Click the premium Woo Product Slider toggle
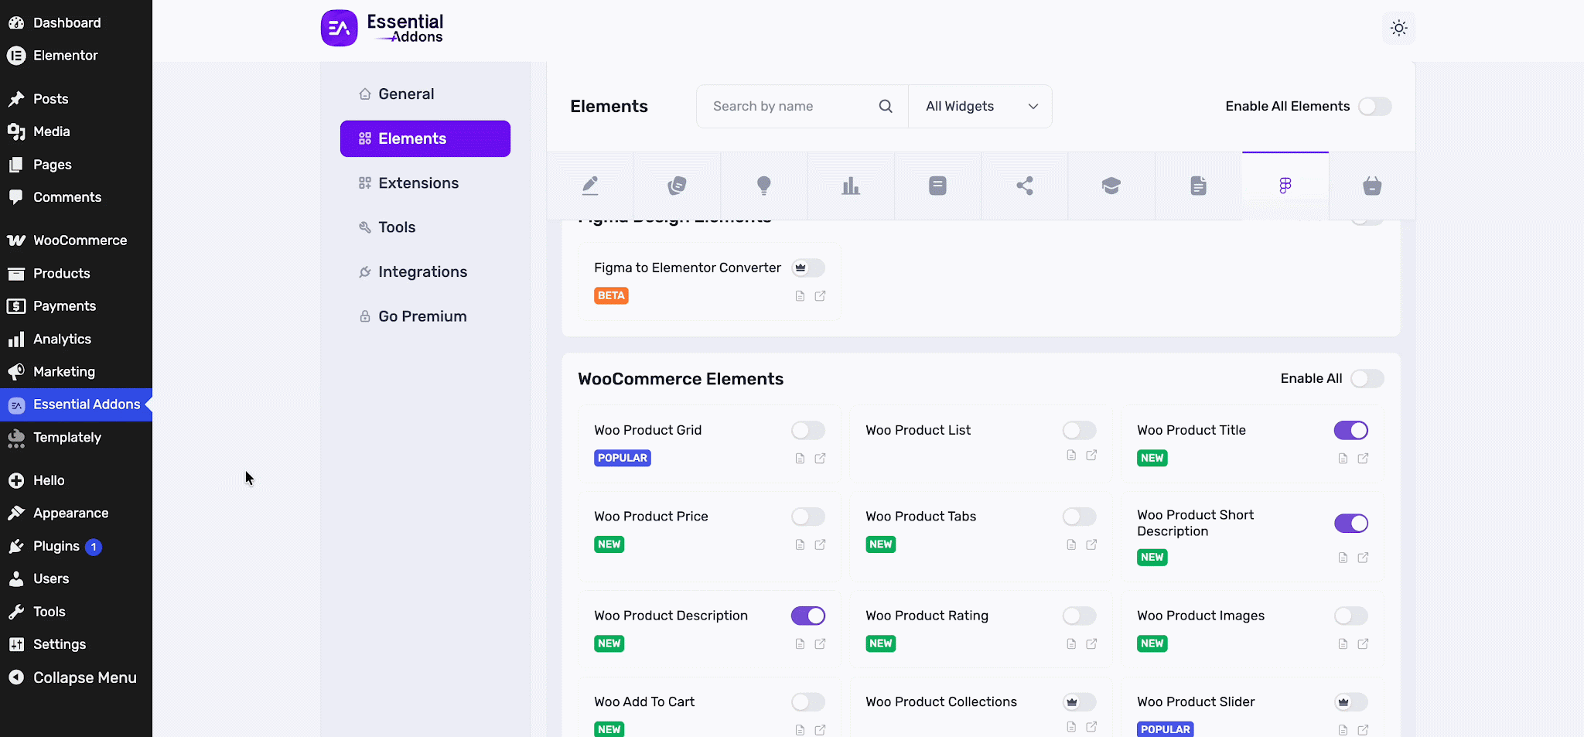1584x737 pixels. (x=1351, y=702)
